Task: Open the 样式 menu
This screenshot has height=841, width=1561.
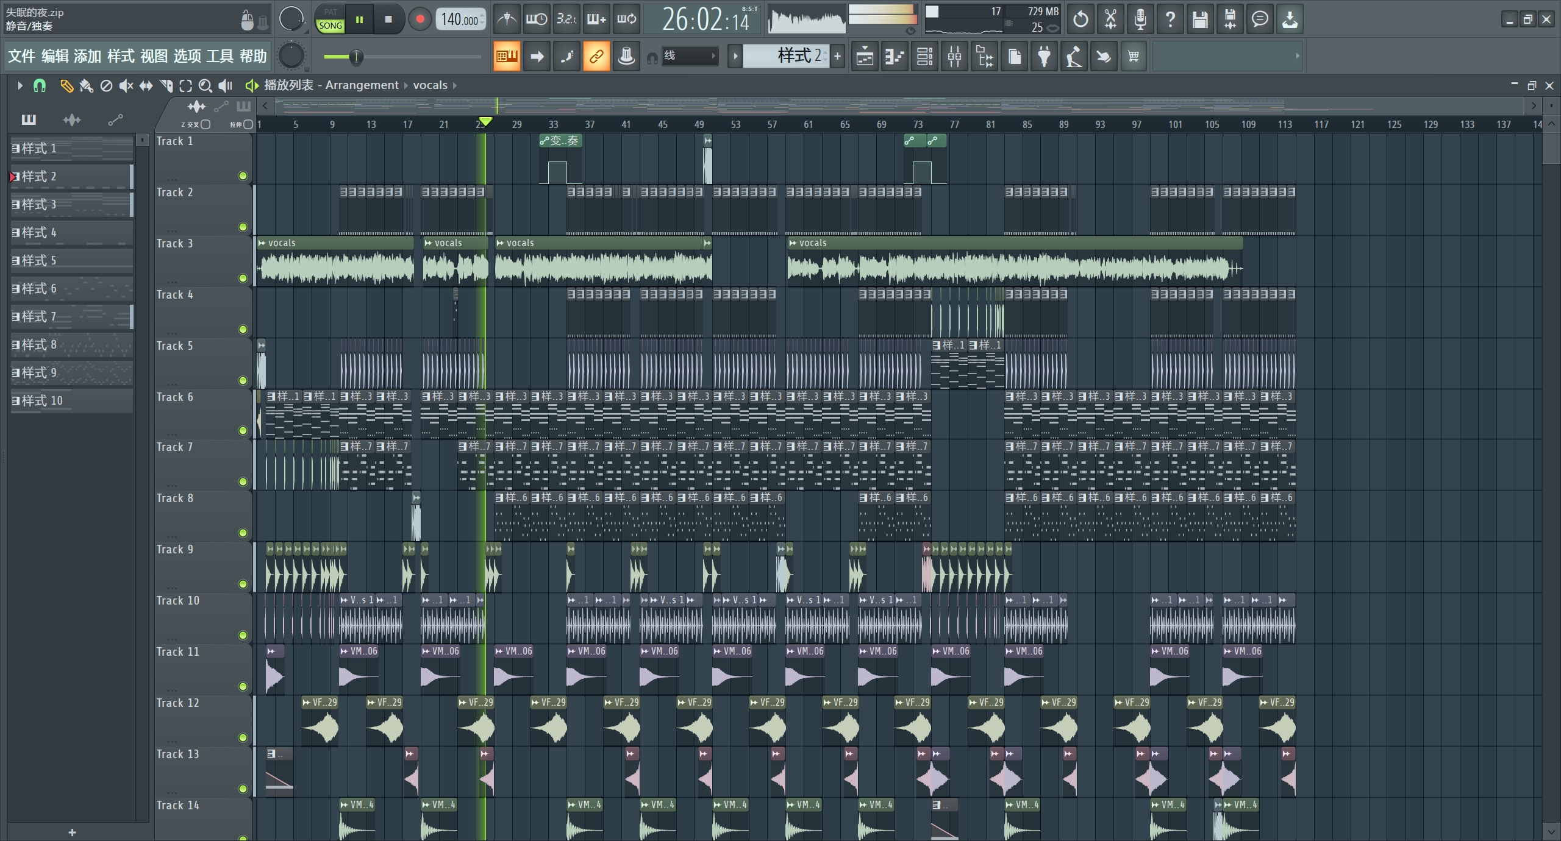Action: (121, 57)
